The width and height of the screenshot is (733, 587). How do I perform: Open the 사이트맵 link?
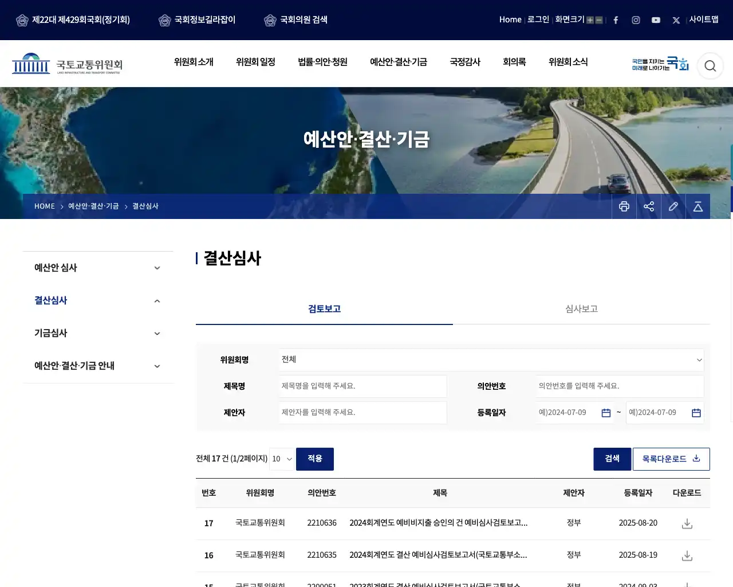(x=704, y=19)
